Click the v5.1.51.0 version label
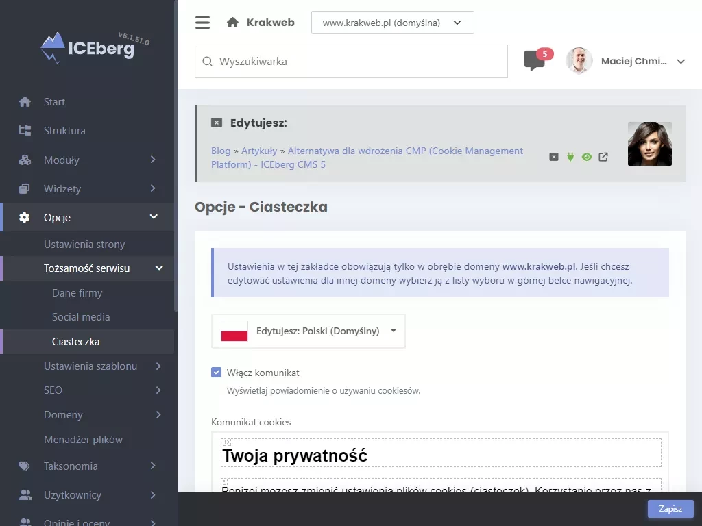Viewport: 702px width, 526px height. coord(134,39)
